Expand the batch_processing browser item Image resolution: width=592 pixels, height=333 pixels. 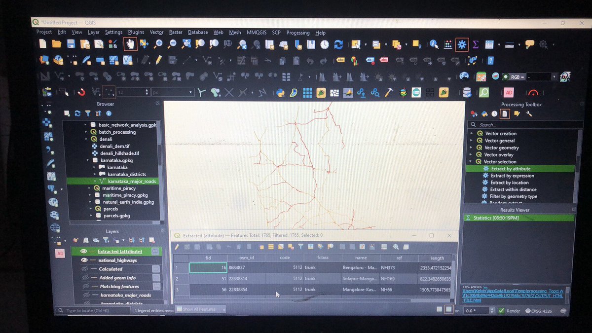pos(86,132)
